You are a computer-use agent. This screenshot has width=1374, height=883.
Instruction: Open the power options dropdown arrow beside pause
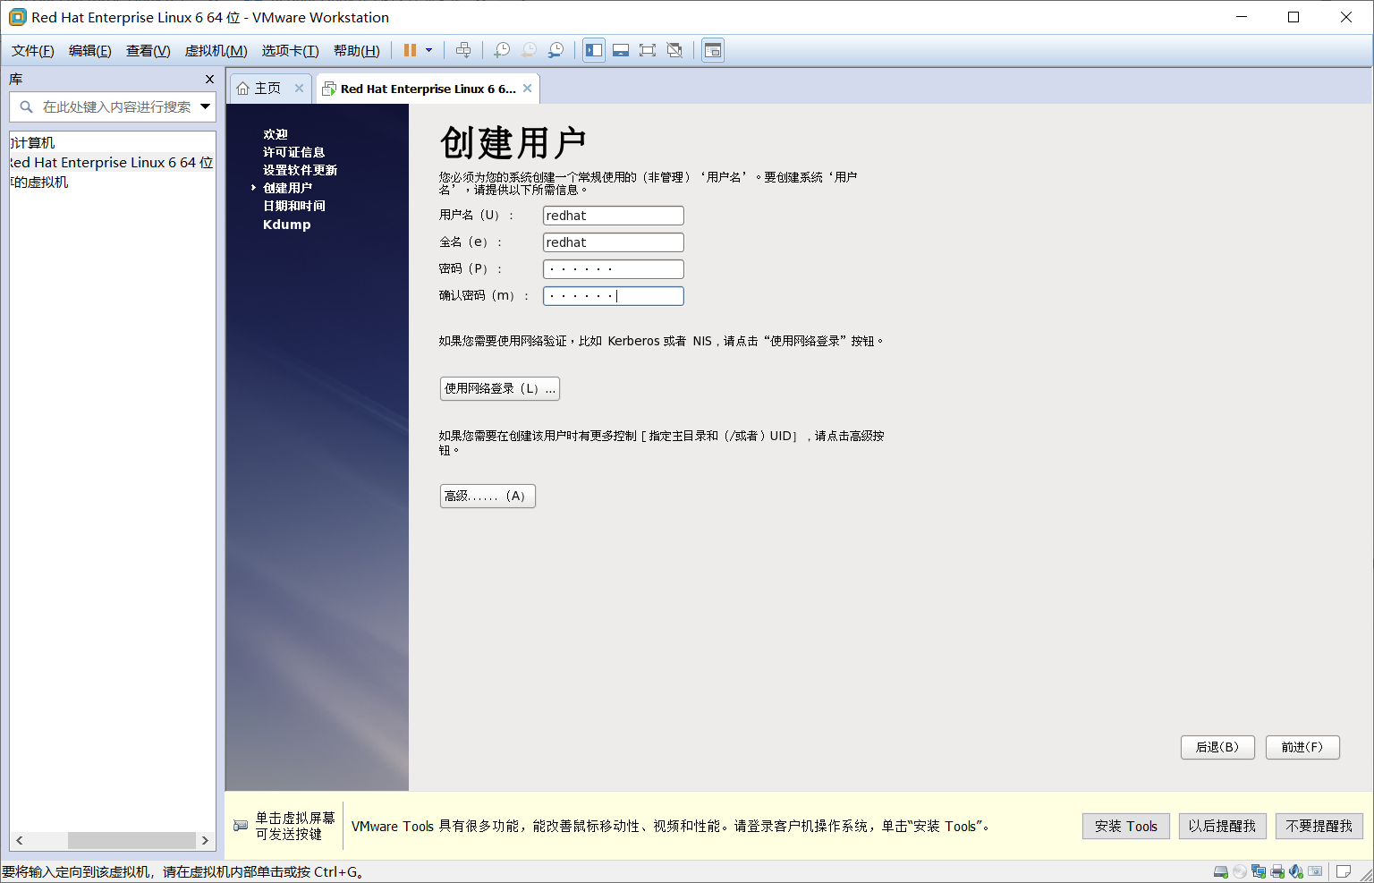tap(429, 50)
